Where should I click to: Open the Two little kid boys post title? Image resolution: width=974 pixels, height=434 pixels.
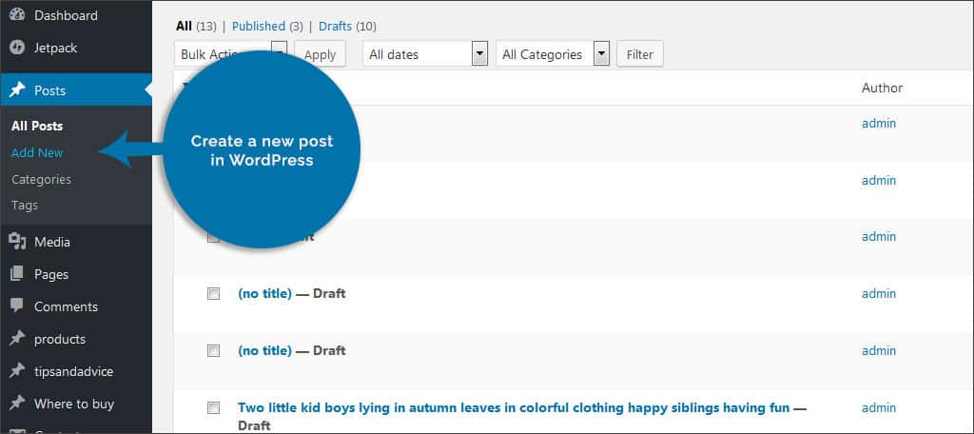coord(514,408)
